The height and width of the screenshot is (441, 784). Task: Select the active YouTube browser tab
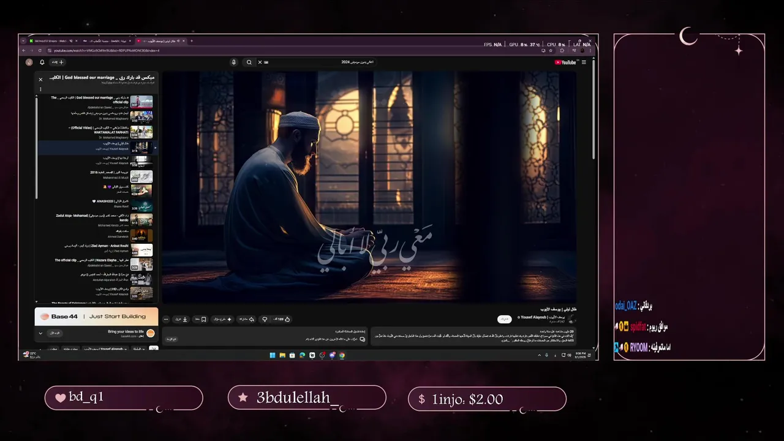[160, 41]
